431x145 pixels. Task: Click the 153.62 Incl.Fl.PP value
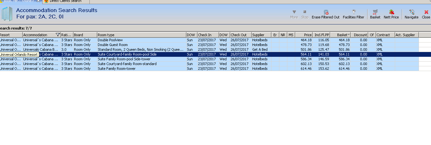click(x=324, y=69)
